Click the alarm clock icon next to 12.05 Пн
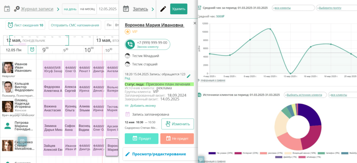The height and width of the screenshot is (163, 357). [32, 50]
